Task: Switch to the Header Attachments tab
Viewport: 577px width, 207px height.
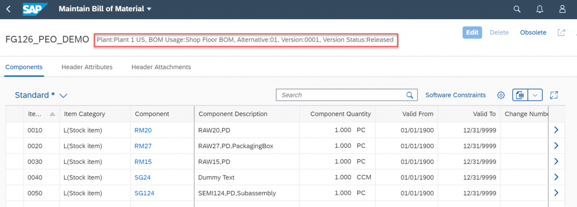Action: [x=161, y=67]
